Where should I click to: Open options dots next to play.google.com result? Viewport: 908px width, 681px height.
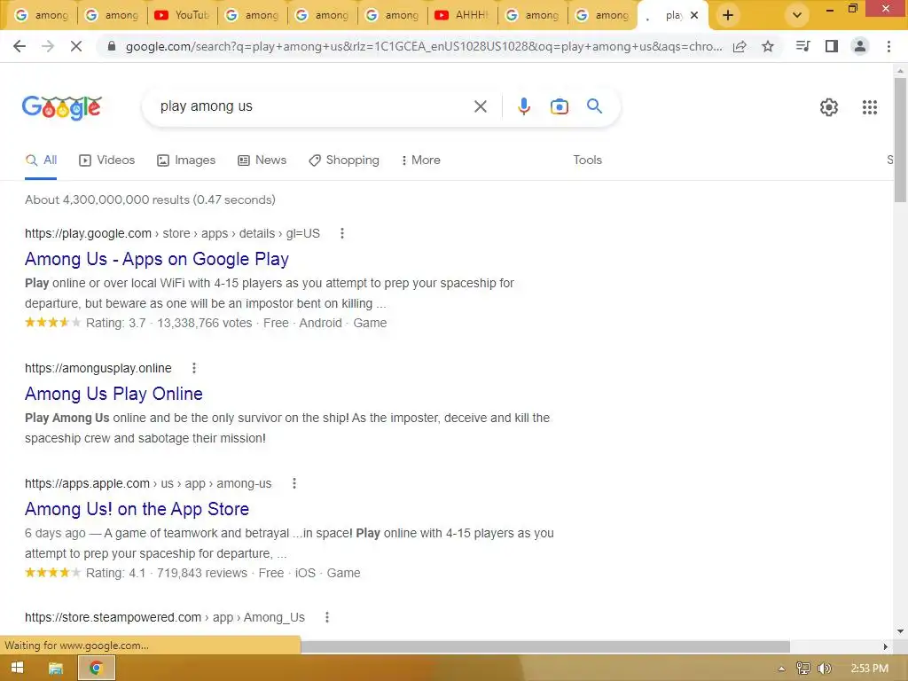[x=342, y=233]
